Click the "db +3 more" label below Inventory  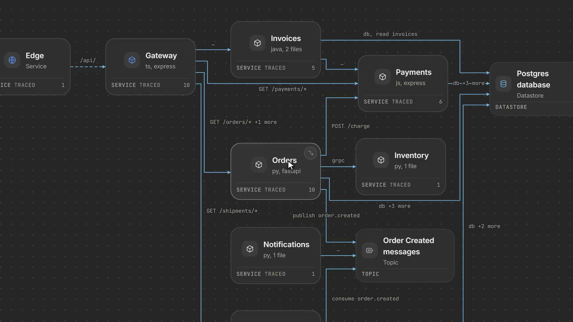[395, 206]
